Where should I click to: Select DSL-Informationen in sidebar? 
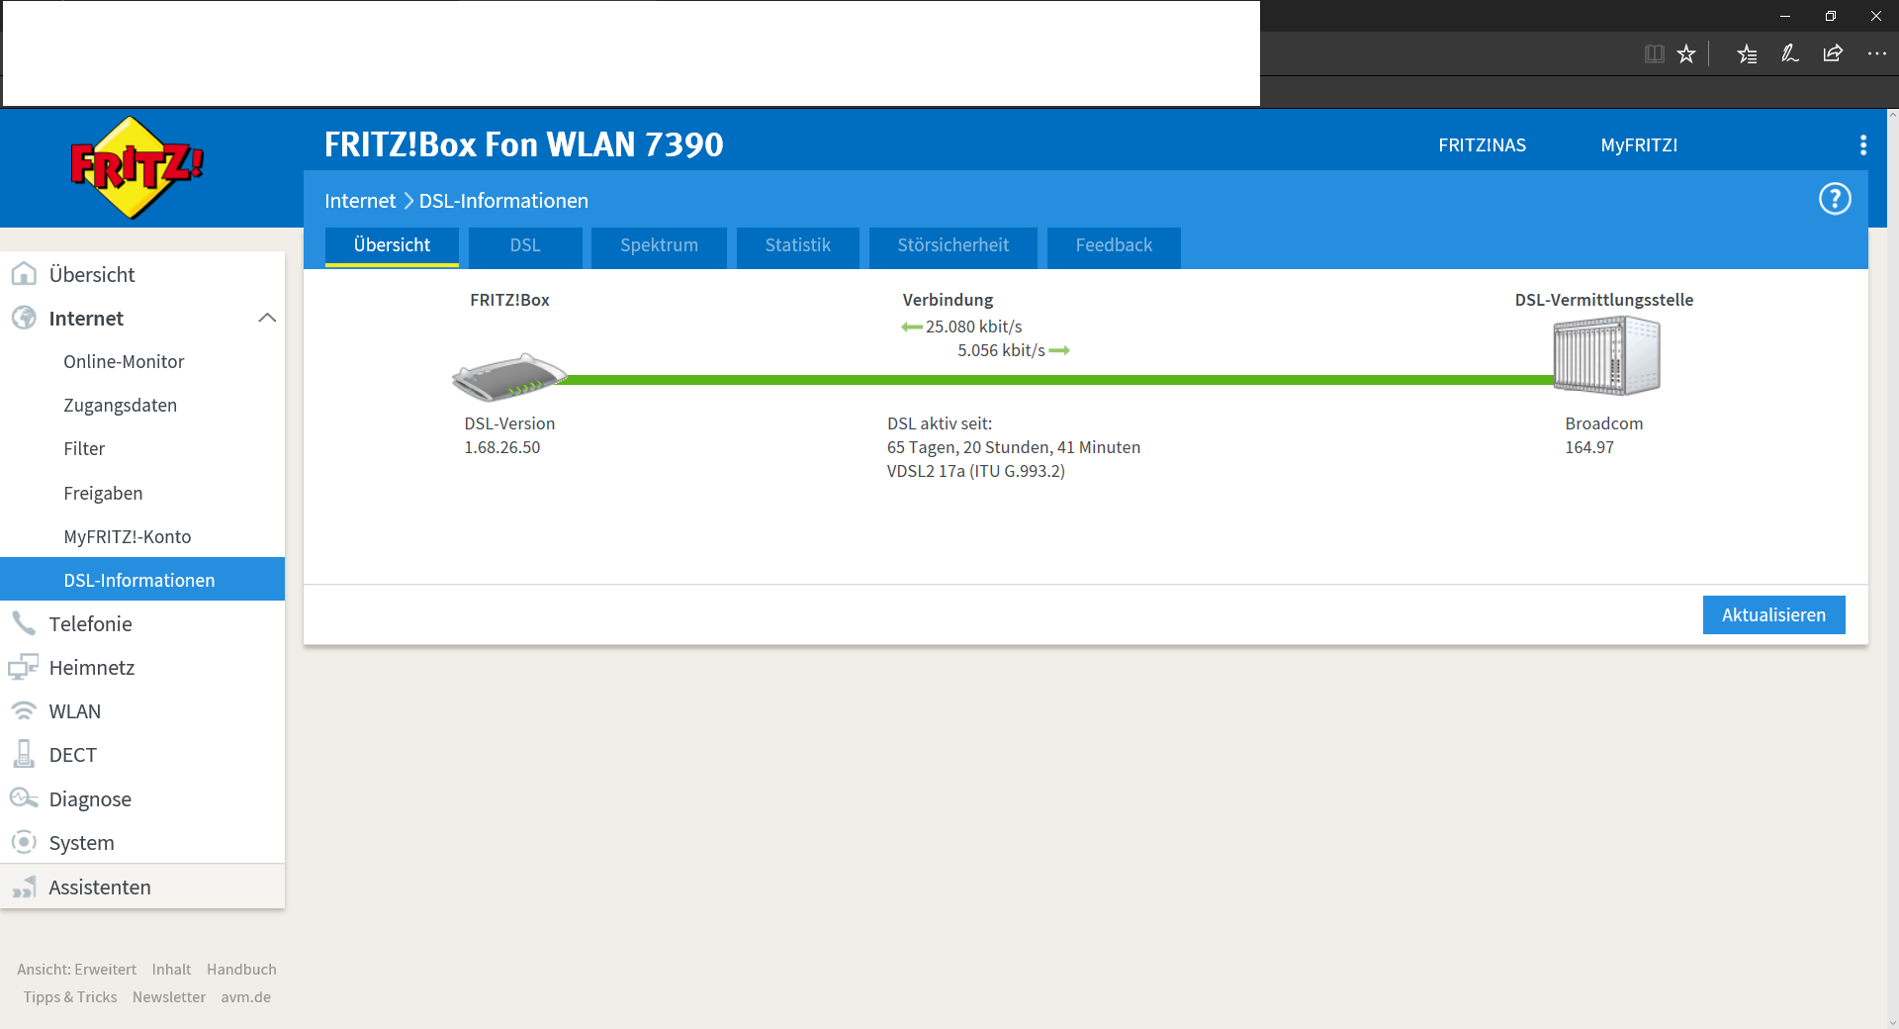142,580
